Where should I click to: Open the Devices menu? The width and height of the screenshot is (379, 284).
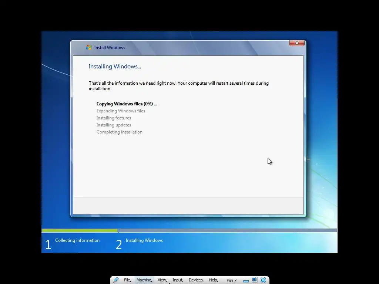pos(196,280)
